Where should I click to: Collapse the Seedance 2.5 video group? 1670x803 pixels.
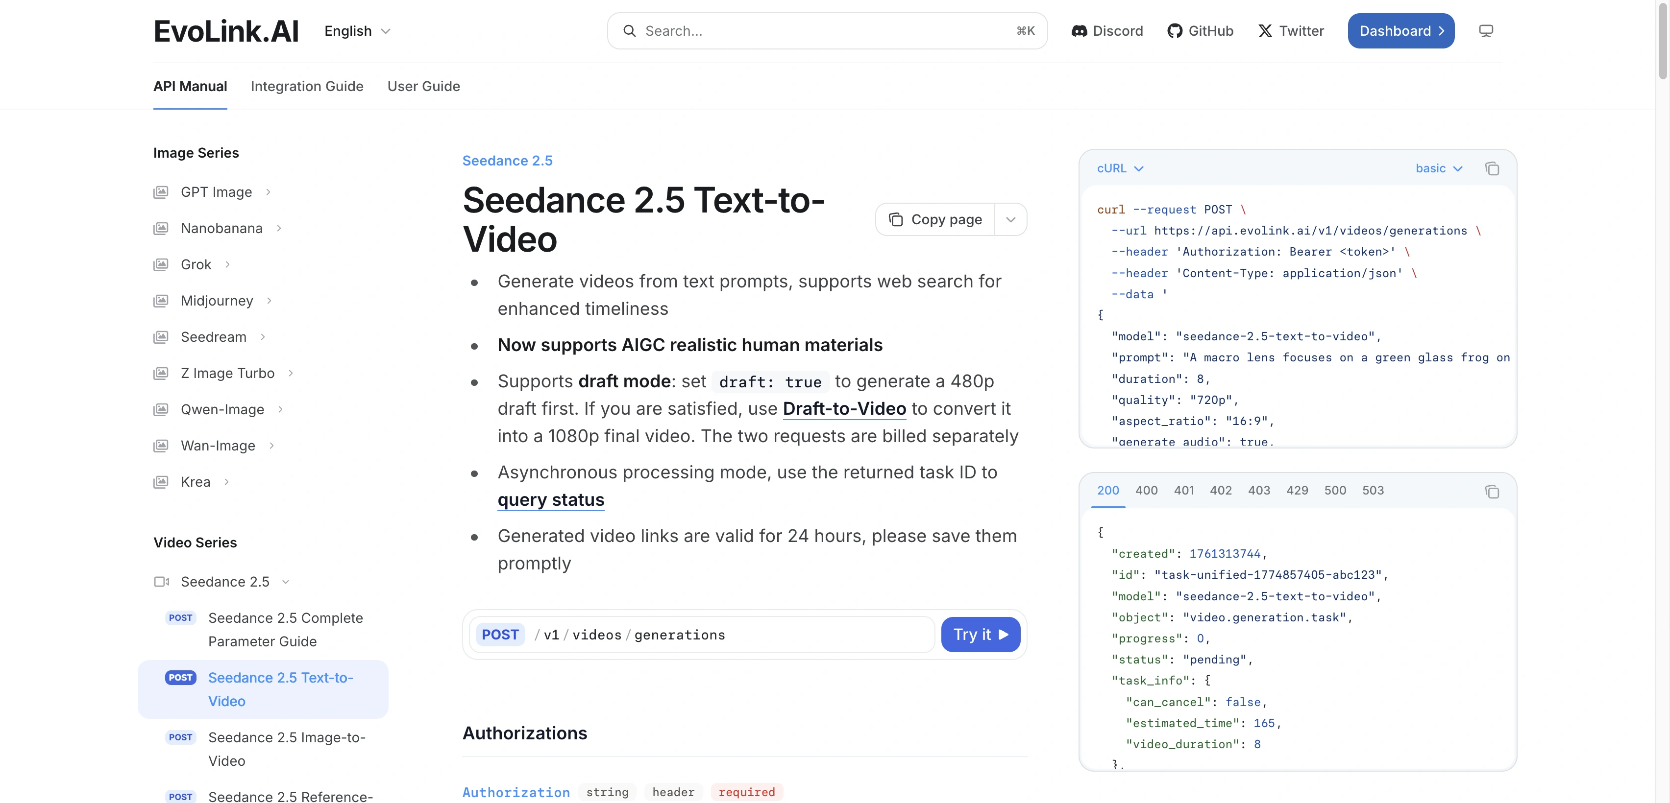coord(286,582)
